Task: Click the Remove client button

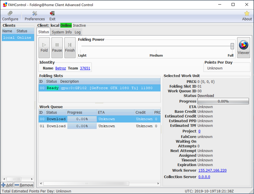Action: point(24,185)
